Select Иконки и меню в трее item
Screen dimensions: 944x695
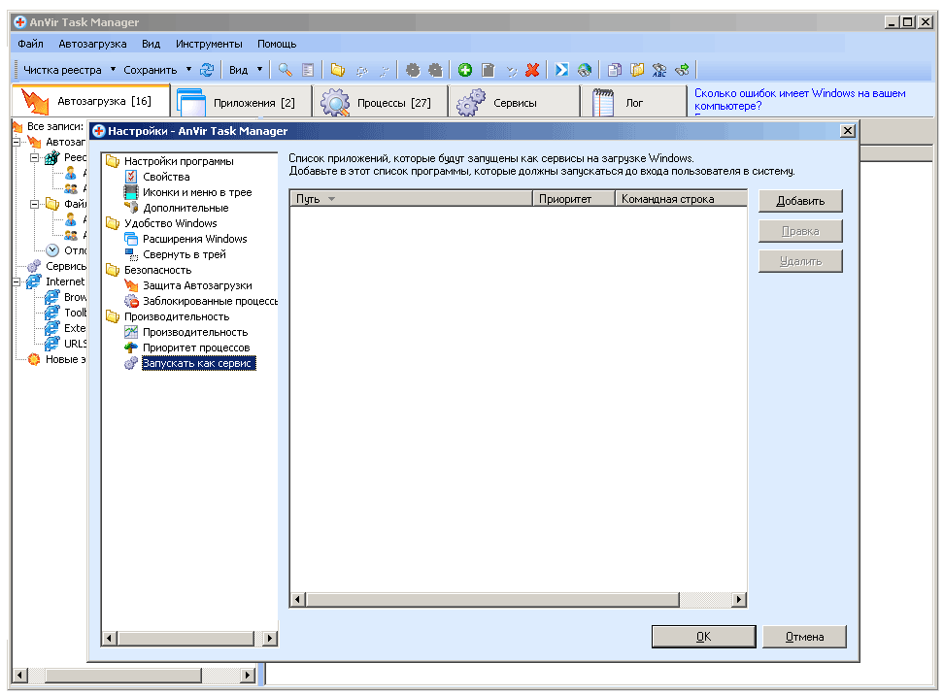pos(196,192)
